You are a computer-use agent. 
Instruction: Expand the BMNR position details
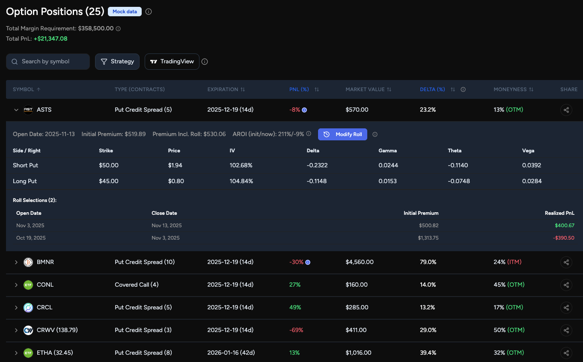(x=16, y=262)
